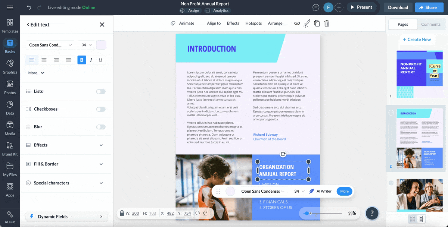
Task: Open the Brand Kit panel
Action: pos(10,149)
